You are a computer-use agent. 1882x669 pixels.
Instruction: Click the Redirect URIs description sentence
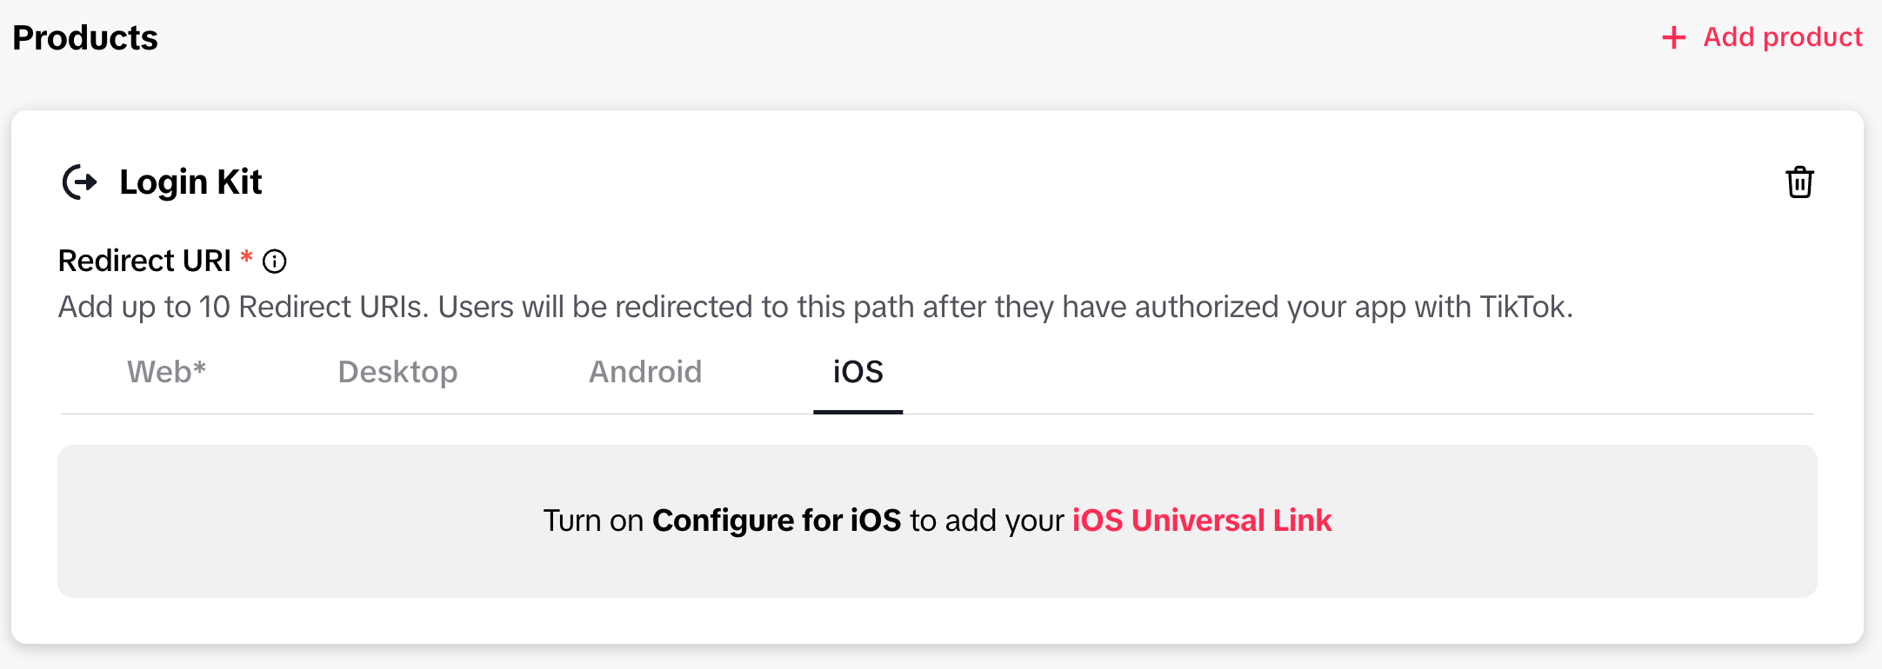(x=815, y=308)
